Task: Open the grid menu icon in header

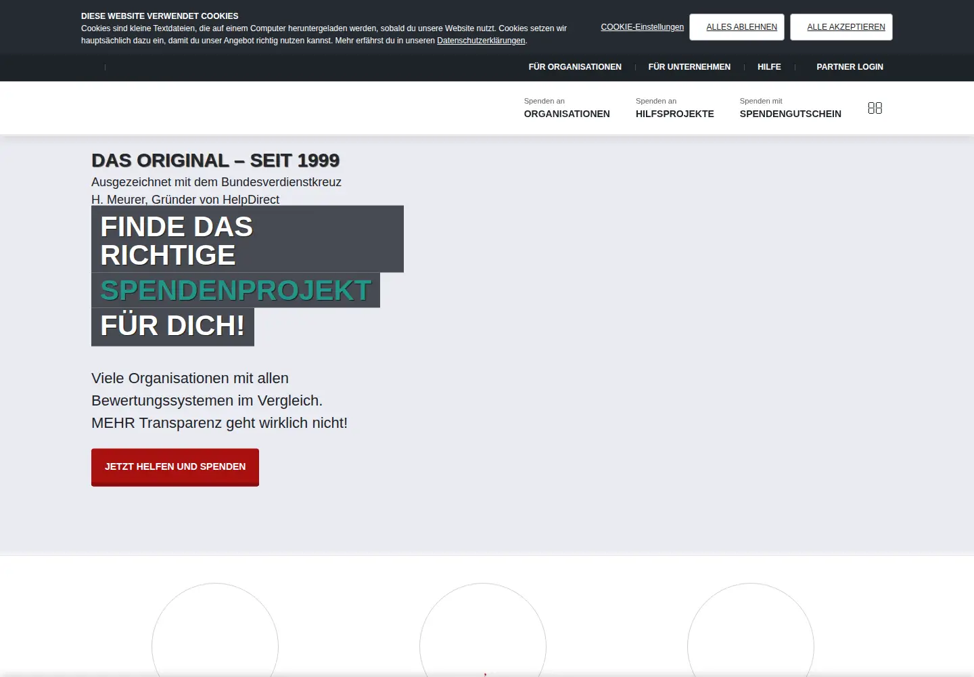Action: point(875,108)
